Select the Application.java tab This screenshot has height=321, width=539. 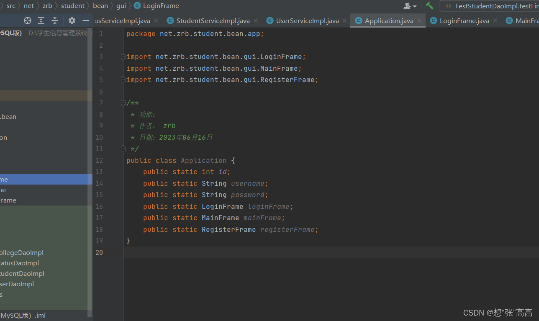(x=389, y=21)
